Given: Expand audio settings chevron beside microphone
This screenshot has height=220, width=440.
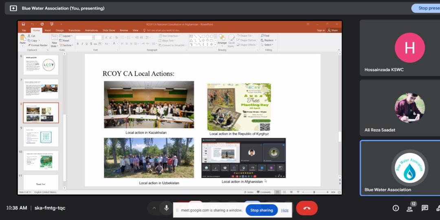Looking at the screenshot, I should coord(154,208).
